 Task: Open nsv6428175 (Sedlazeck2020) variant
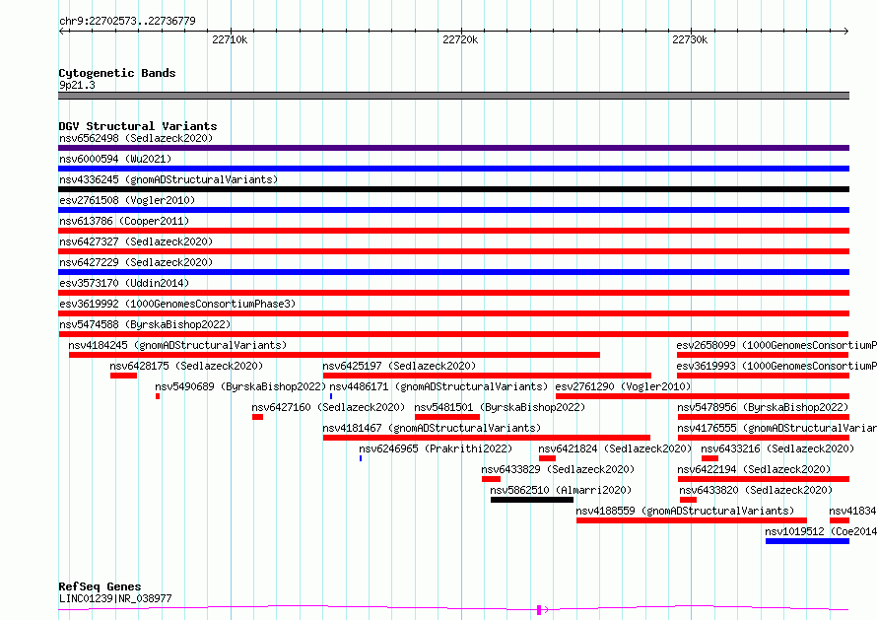pyautogui.click(x=186, y=366)
